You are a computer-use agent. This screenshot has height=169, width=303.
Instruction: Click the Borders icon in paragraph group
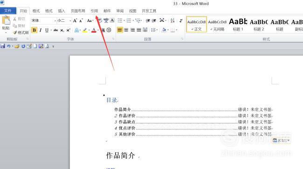[x=172, y=30]
